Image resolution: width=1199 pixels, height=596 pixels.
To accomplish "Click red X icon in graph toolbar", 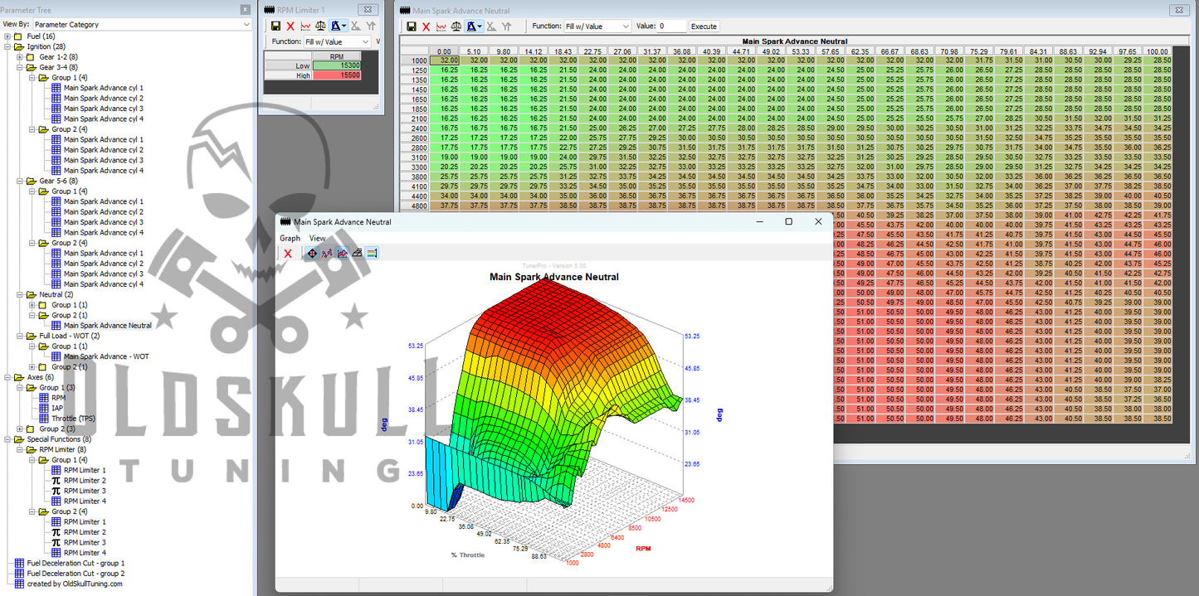I will [288, 253].
